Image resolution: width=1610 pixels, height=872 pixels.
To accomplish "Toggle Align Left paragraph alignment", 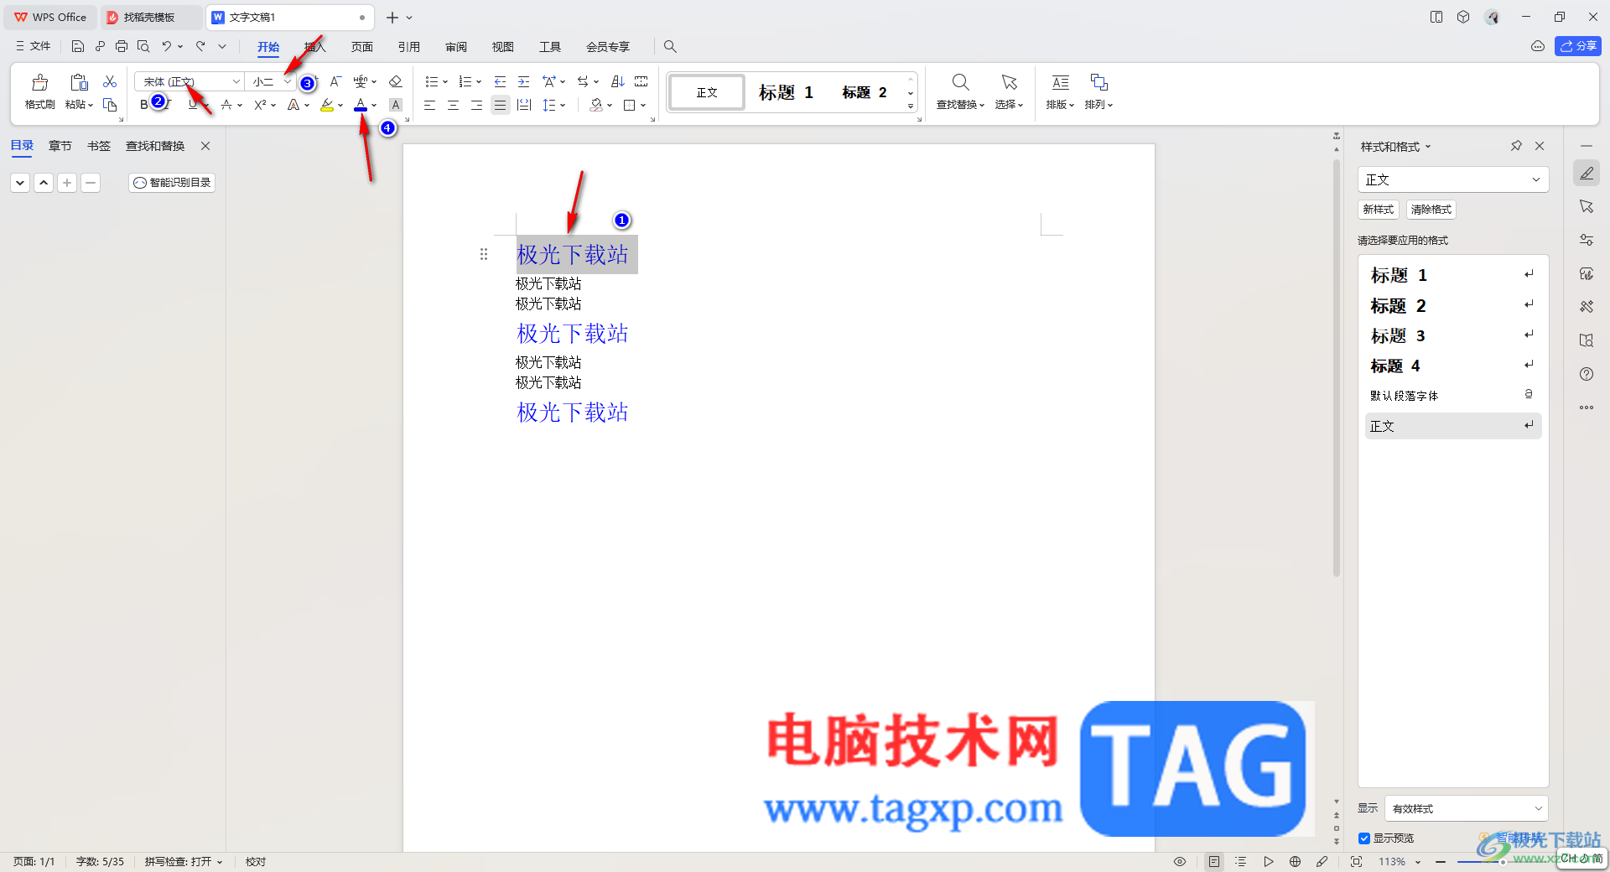I will coord(429,105).
